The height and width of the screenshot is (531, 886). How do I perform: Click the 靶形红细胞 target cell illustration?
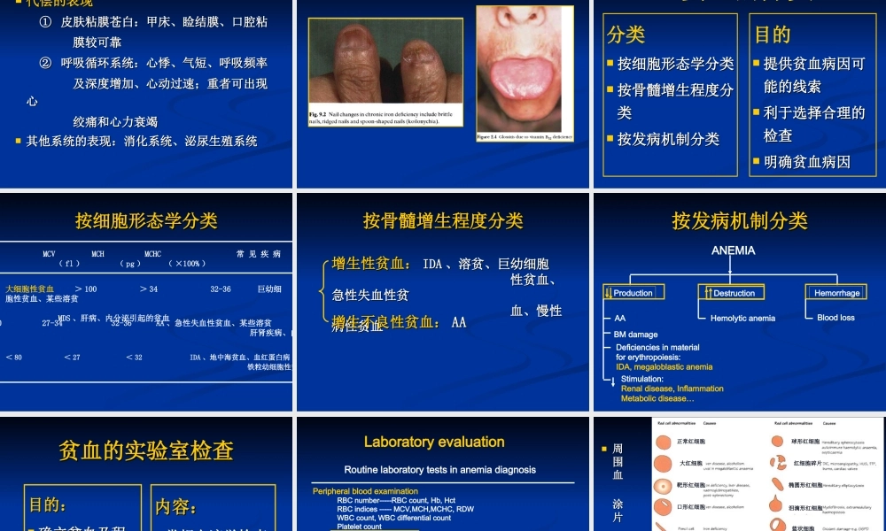click(x=663, y=486)
